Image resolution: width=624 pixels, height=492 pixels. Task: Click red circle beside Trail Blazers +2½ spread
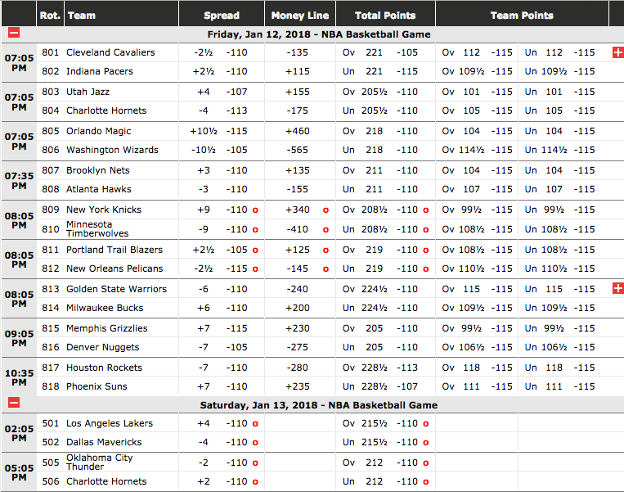(x=255, y=251)
